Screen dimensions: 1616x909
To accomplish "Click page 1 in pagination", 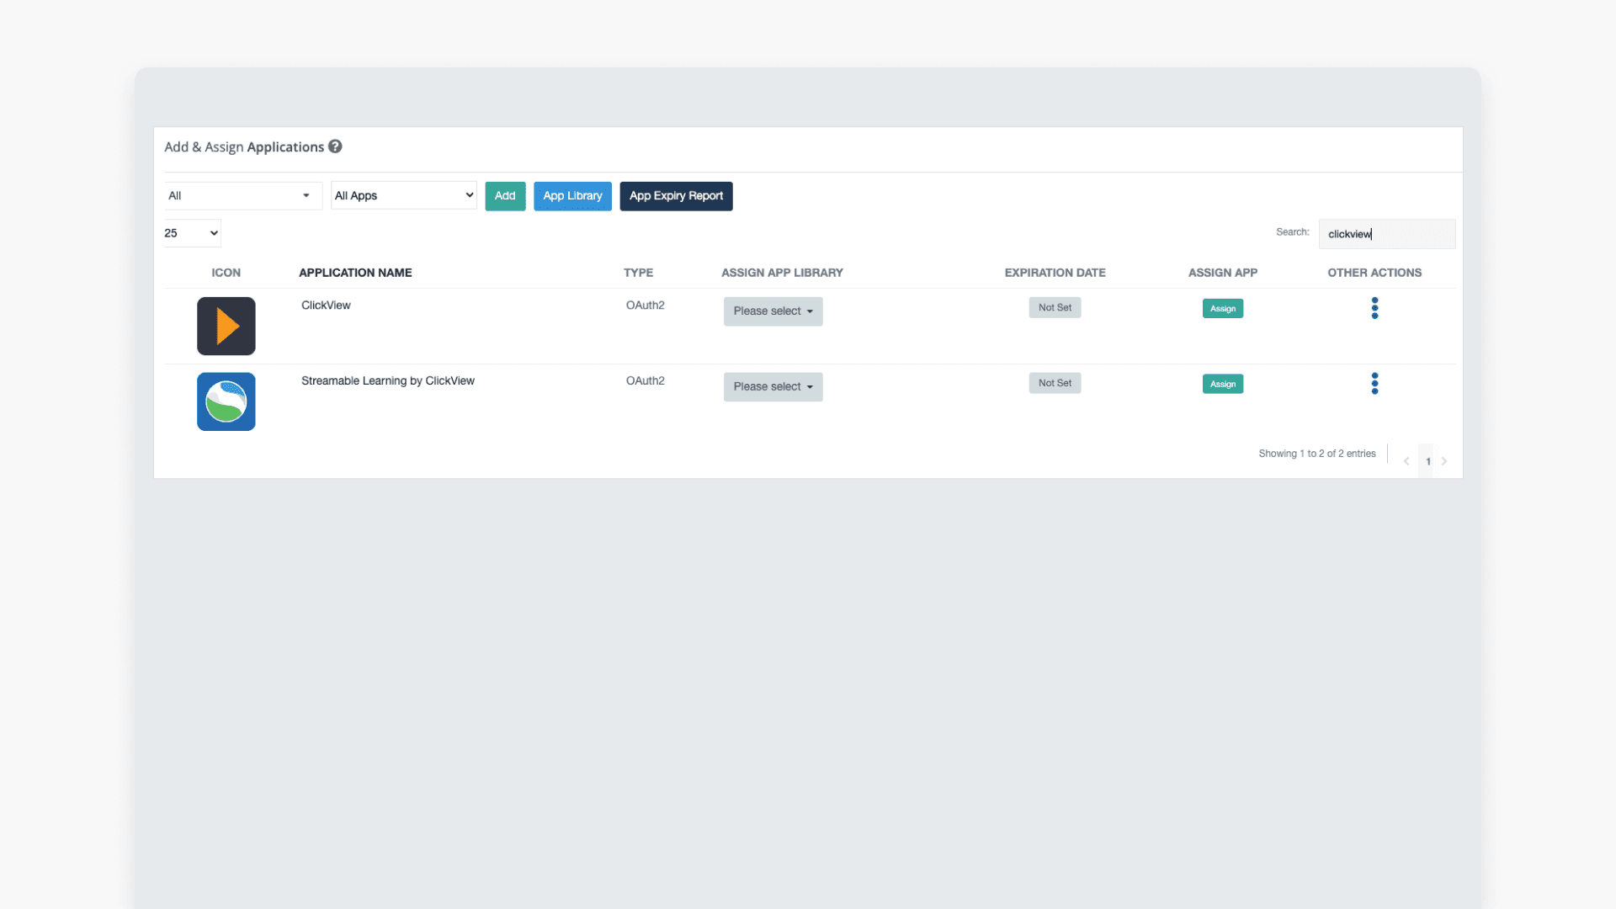I will [x=1427, y=461].
